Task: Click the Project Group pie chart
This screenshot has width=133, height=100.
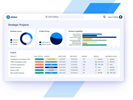Action: pyautogui.click(x=56, y=39)
